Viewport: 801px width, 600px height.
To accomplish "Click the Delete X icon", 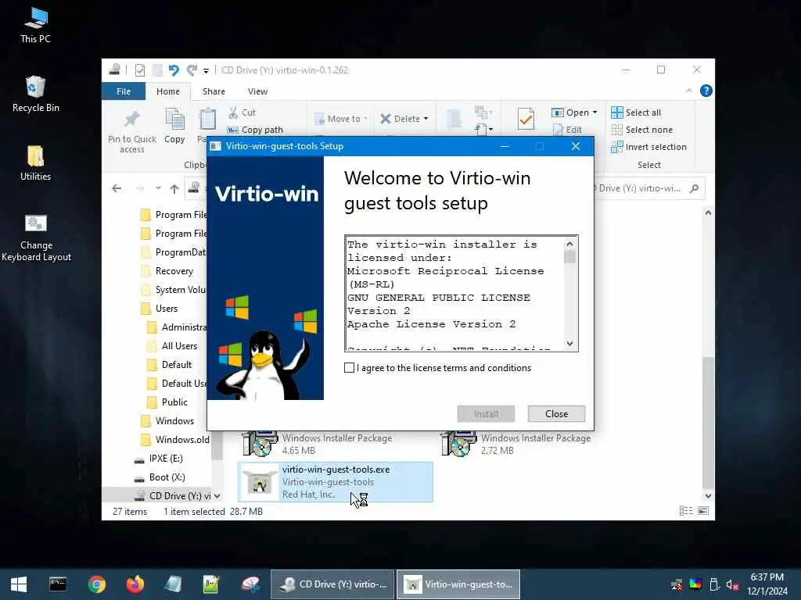I will click(386, 119).
